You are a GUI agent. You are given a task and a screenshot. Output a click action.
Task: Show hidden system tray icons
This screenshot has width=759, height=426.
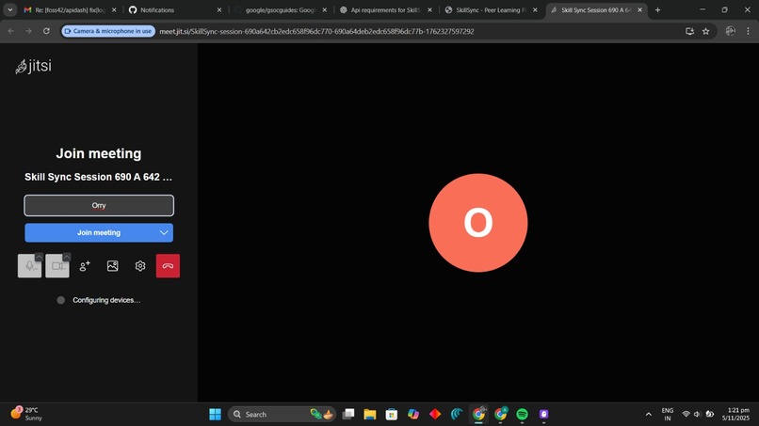pos(649,415)
